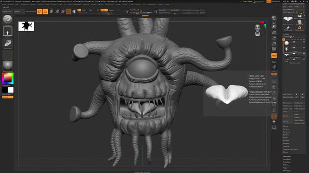The image size is (309, 173).
Task: Expand the Remallar section
Action: click(286, 143)
